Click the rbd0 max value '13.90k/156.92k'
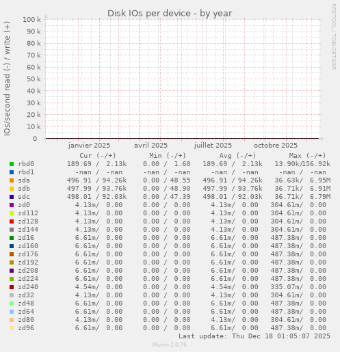 (x=302, y=164)
